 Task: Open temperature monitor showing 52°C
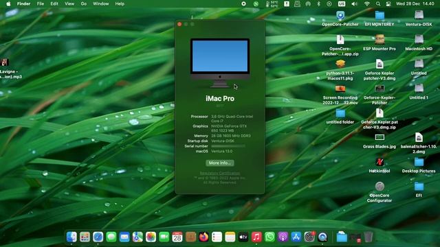[x=272, y=4]
